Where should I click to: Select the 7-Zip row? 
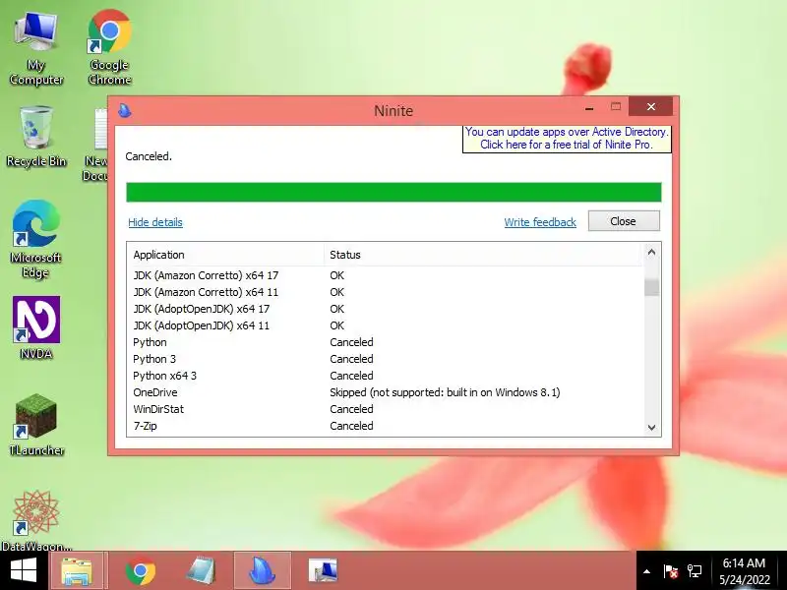(385, 426)
